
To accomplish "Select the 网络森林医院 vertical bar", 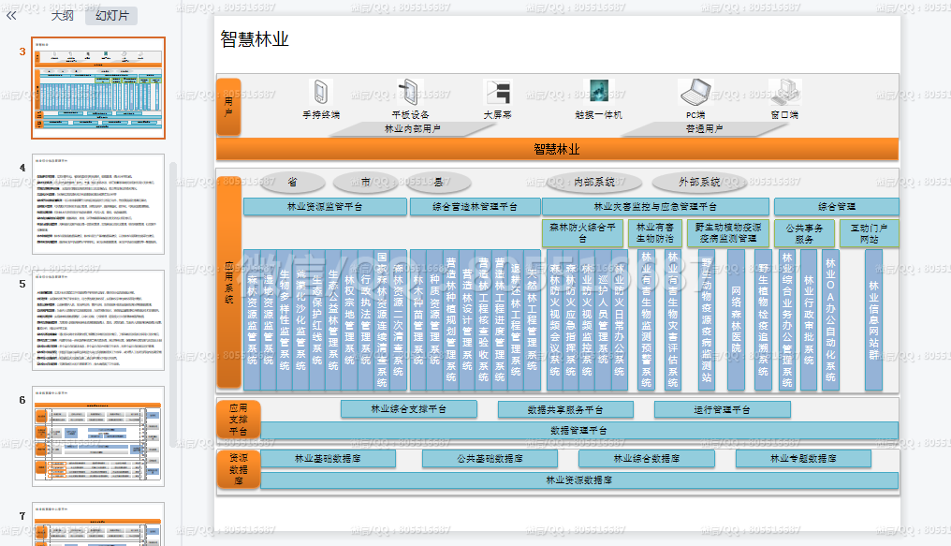I will tap(736, 319).
